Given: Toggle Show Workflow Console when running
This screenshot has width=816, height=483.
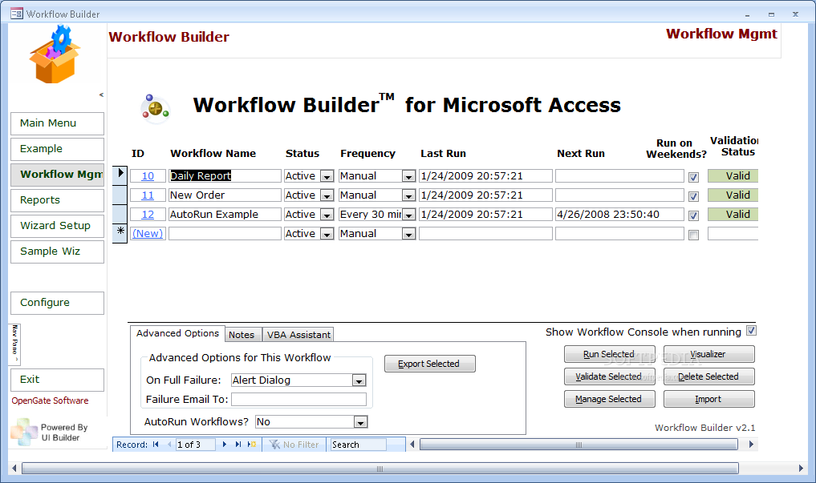Looking at the screenshot, I should (751, 330).
